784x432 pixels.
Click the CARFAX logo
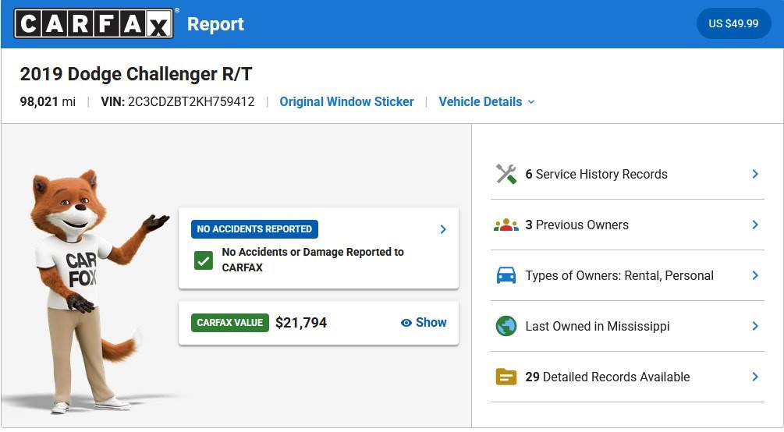[x=94, y=23]
